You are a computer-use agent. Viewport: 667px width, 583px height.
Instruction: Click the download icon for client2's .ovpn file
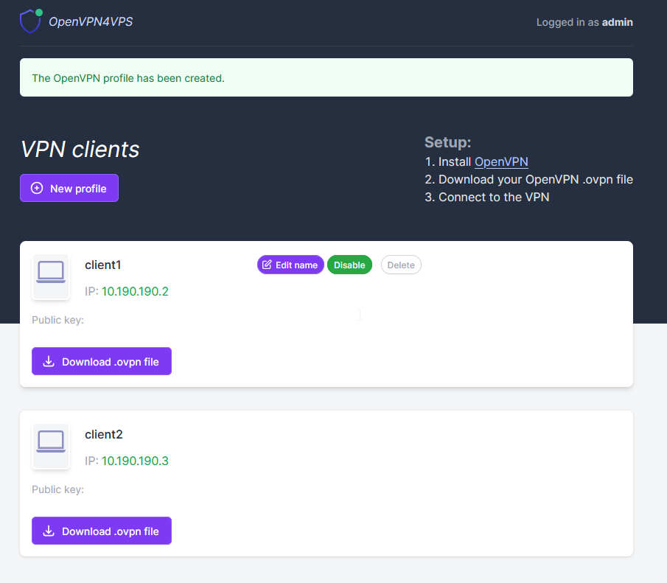(x=47, y=531)
